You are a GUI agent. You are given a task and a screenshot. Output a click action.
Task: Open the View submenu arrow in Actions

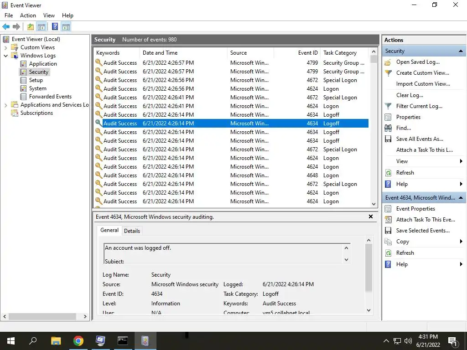click(461, 161)
